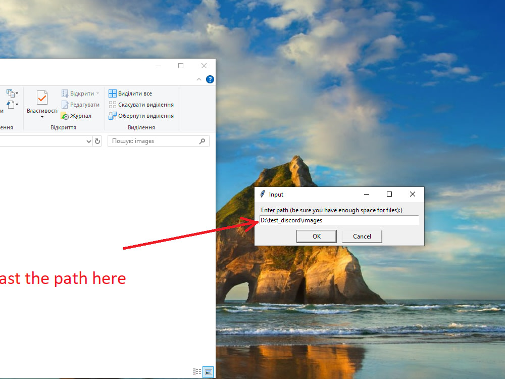505x379 pixels.
Task: Click Відкрити in the ribbon
Action: point(81,93)
